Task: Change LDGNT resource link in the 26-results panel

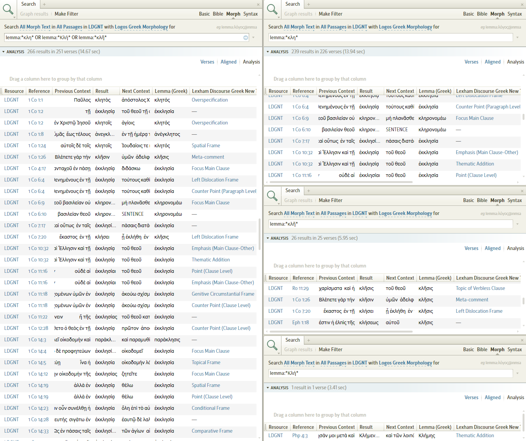Action: pyautogui.click(x=360, y=213)
